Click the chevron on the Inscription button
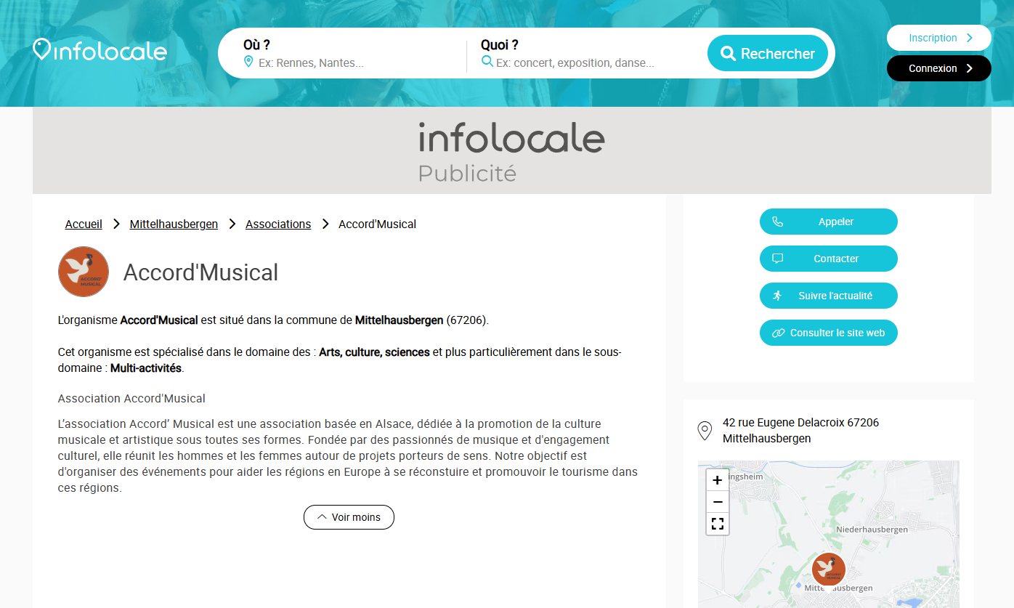Image resolution: width=1014 pixels, height=608 pixels. coord(970,38)
